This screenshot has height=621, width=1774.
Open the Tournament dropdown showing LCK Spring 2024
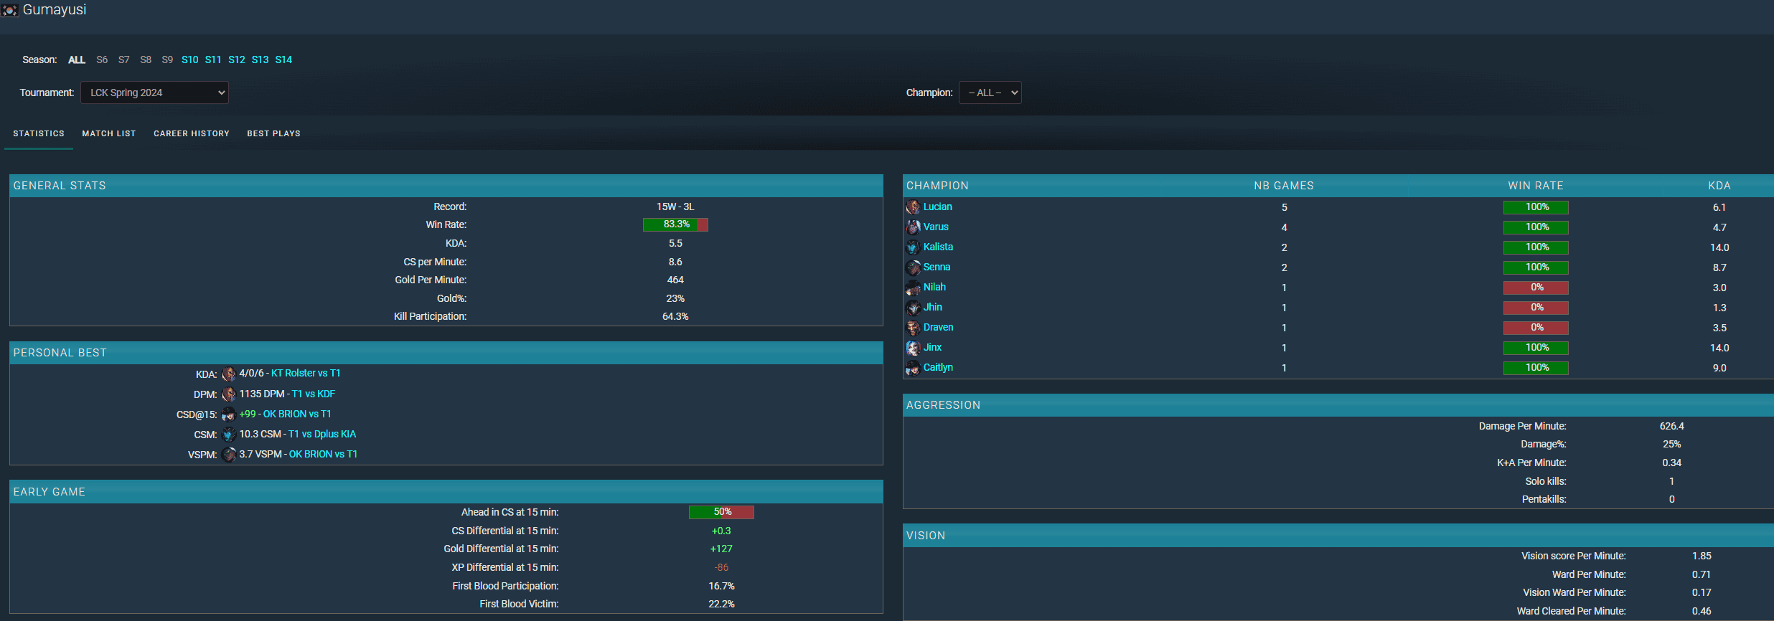[154, 93]
